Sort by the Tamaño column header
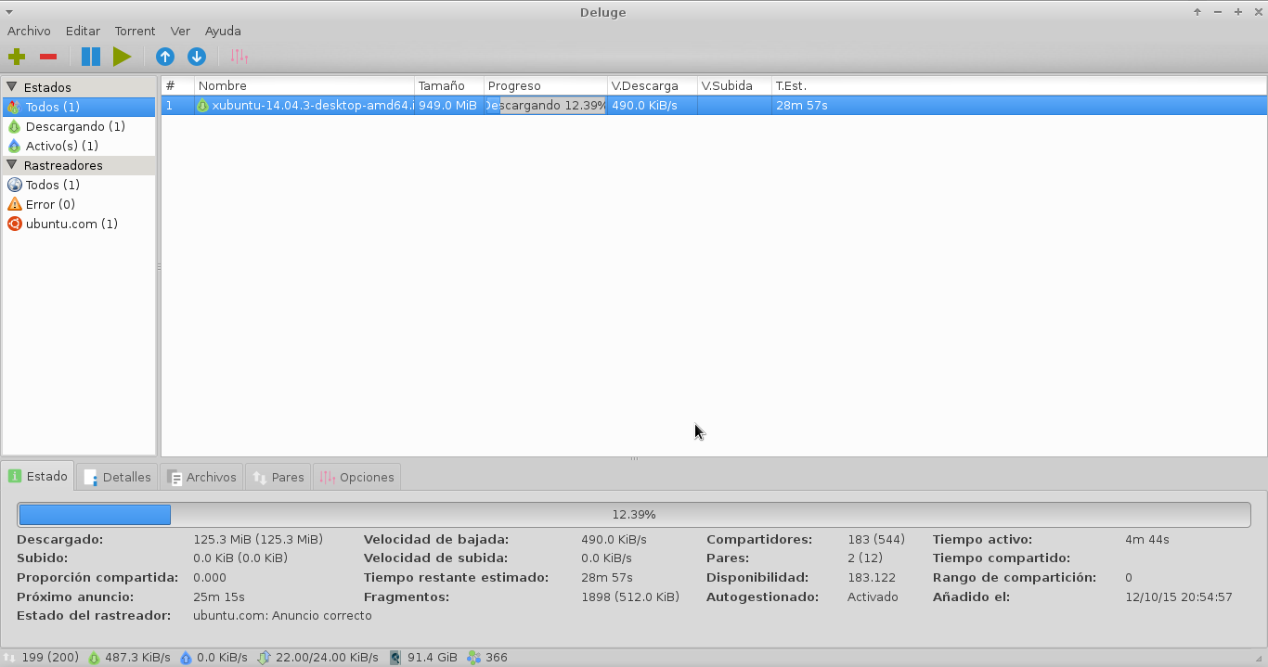The width and height of the screenshot is (1268, 667). click(449, 85)
